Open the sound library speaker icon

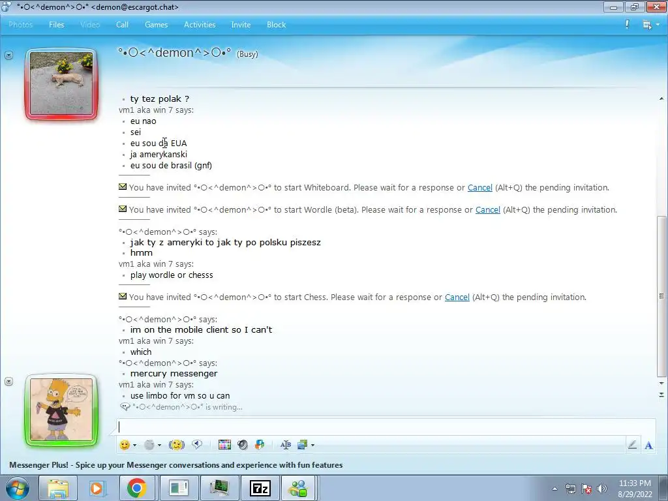[x=243, y=445]
